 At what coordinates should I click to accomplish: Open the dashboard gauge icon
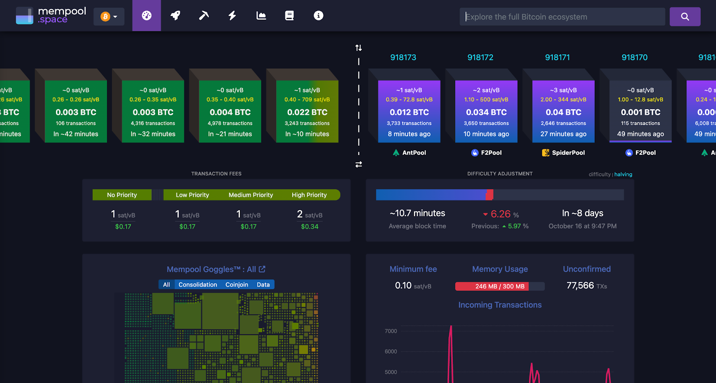(146, 16)
